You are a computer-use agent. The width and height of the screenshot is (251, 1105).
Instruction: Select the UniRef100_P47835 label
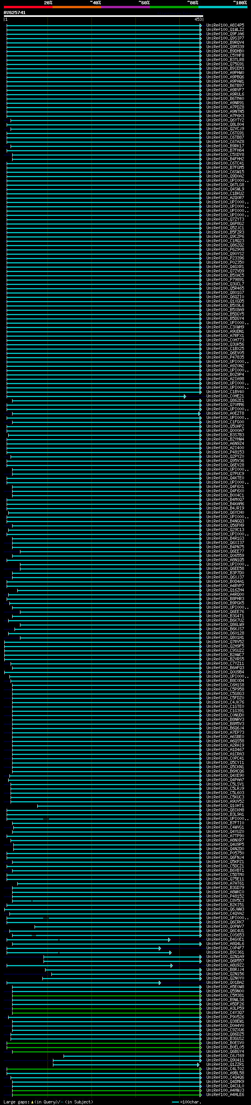225,357
